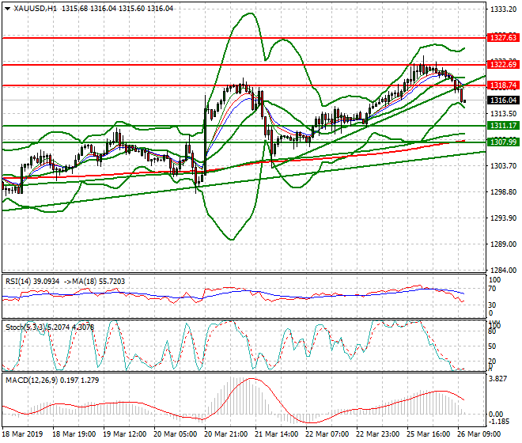This screenshot has width=522, height=443.
Task: Select the 1327.63 red price level label
Action: 503,38
